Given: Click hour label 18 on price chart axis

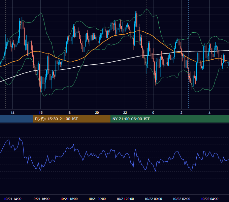Looking at the screenshot, I should pyautogui.click(x=69, y=113).
